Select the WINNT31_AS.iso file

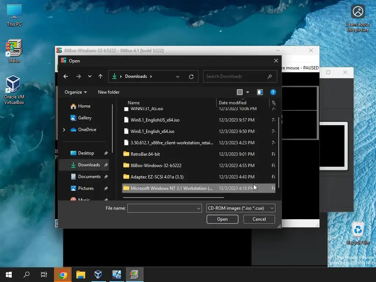(199, 109)
